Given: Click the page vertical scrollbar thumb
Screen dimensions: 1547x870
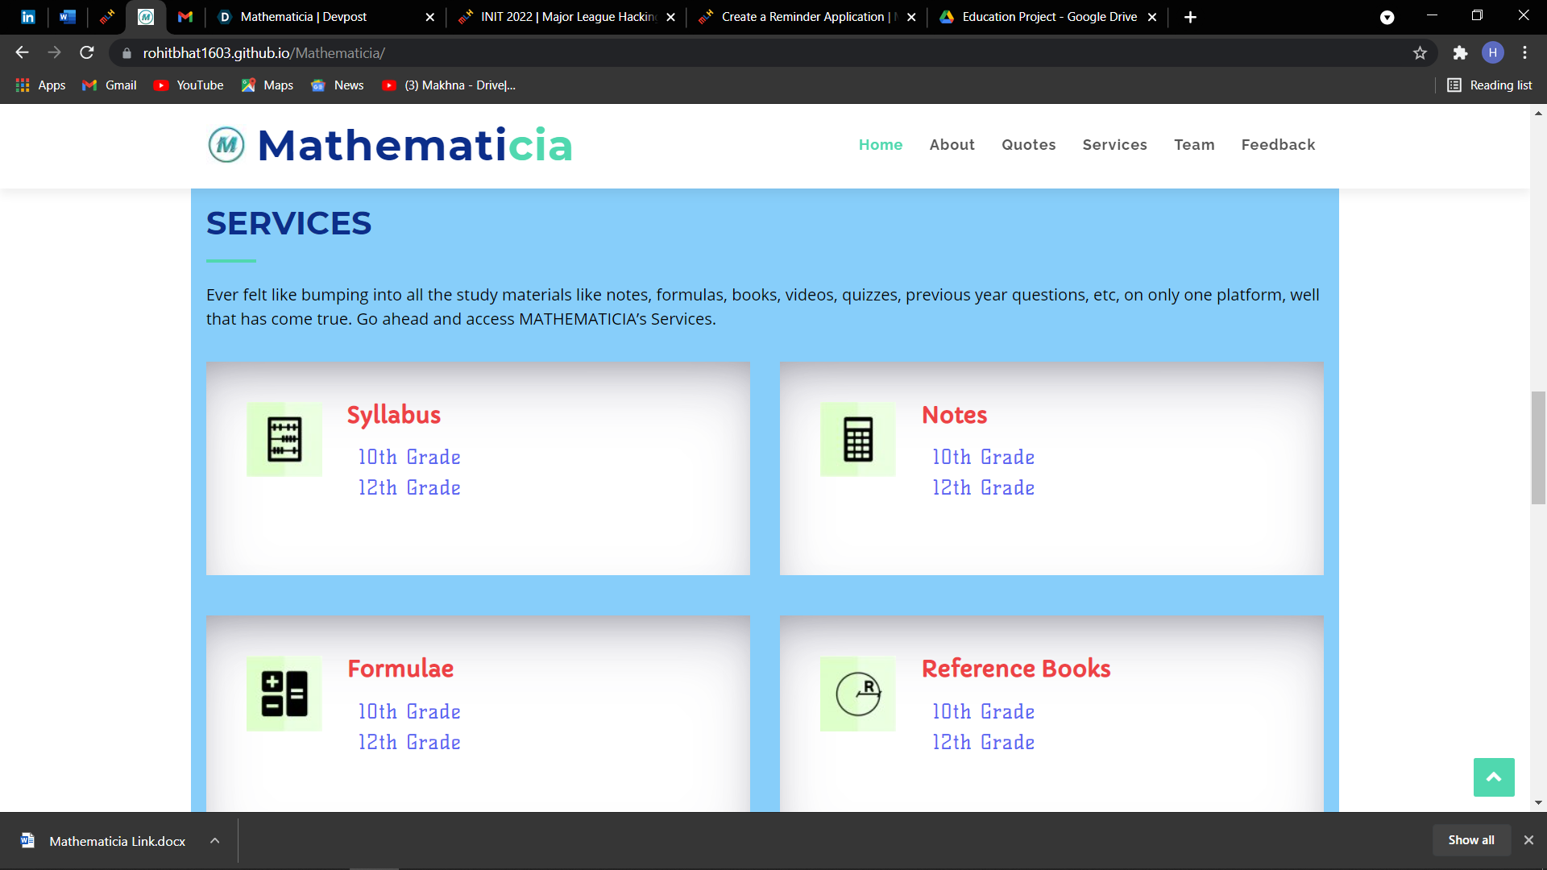Looking at the screenshot, I should click(x=1538, y=447).
